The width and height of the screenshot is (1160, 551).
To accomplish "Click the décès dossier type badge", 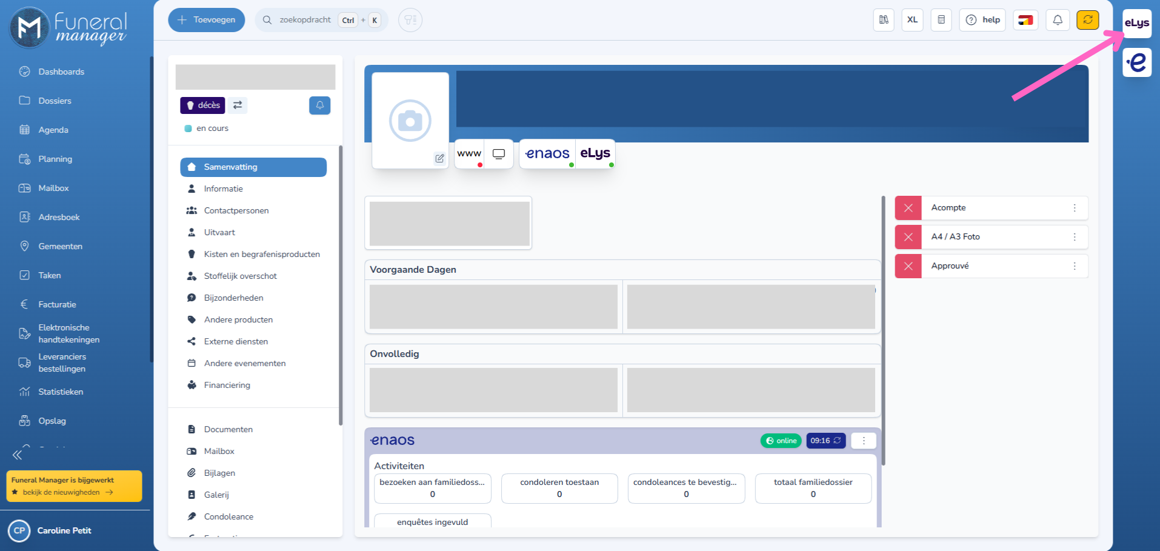I will (x=202, y=105).
